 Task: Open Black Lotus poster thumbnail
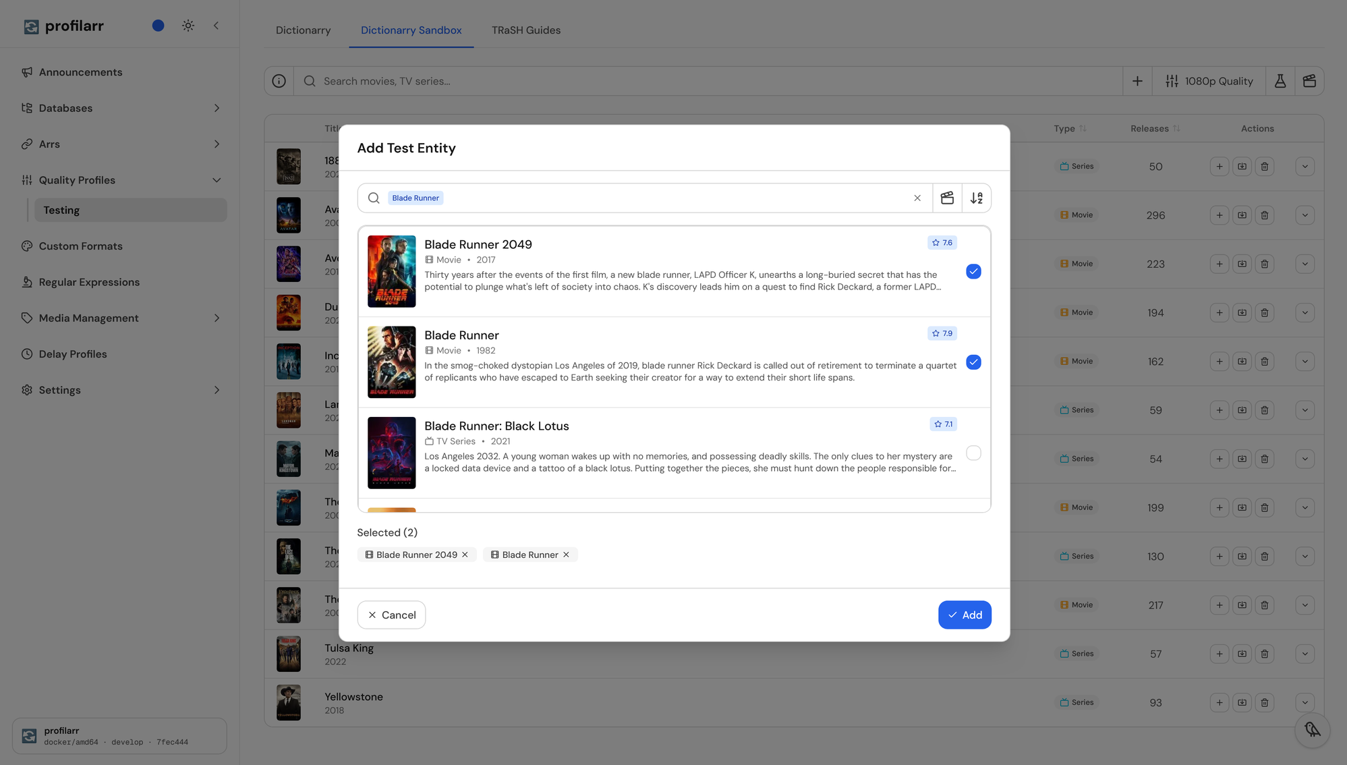pos(391,453)
